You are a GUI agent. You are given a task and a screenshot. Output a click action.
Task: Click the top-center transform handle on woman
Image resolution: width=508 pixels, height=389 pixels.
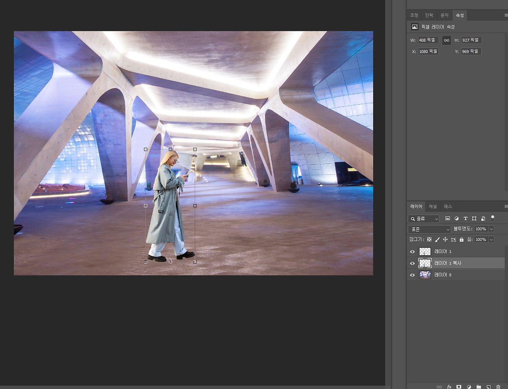[171, 149]
